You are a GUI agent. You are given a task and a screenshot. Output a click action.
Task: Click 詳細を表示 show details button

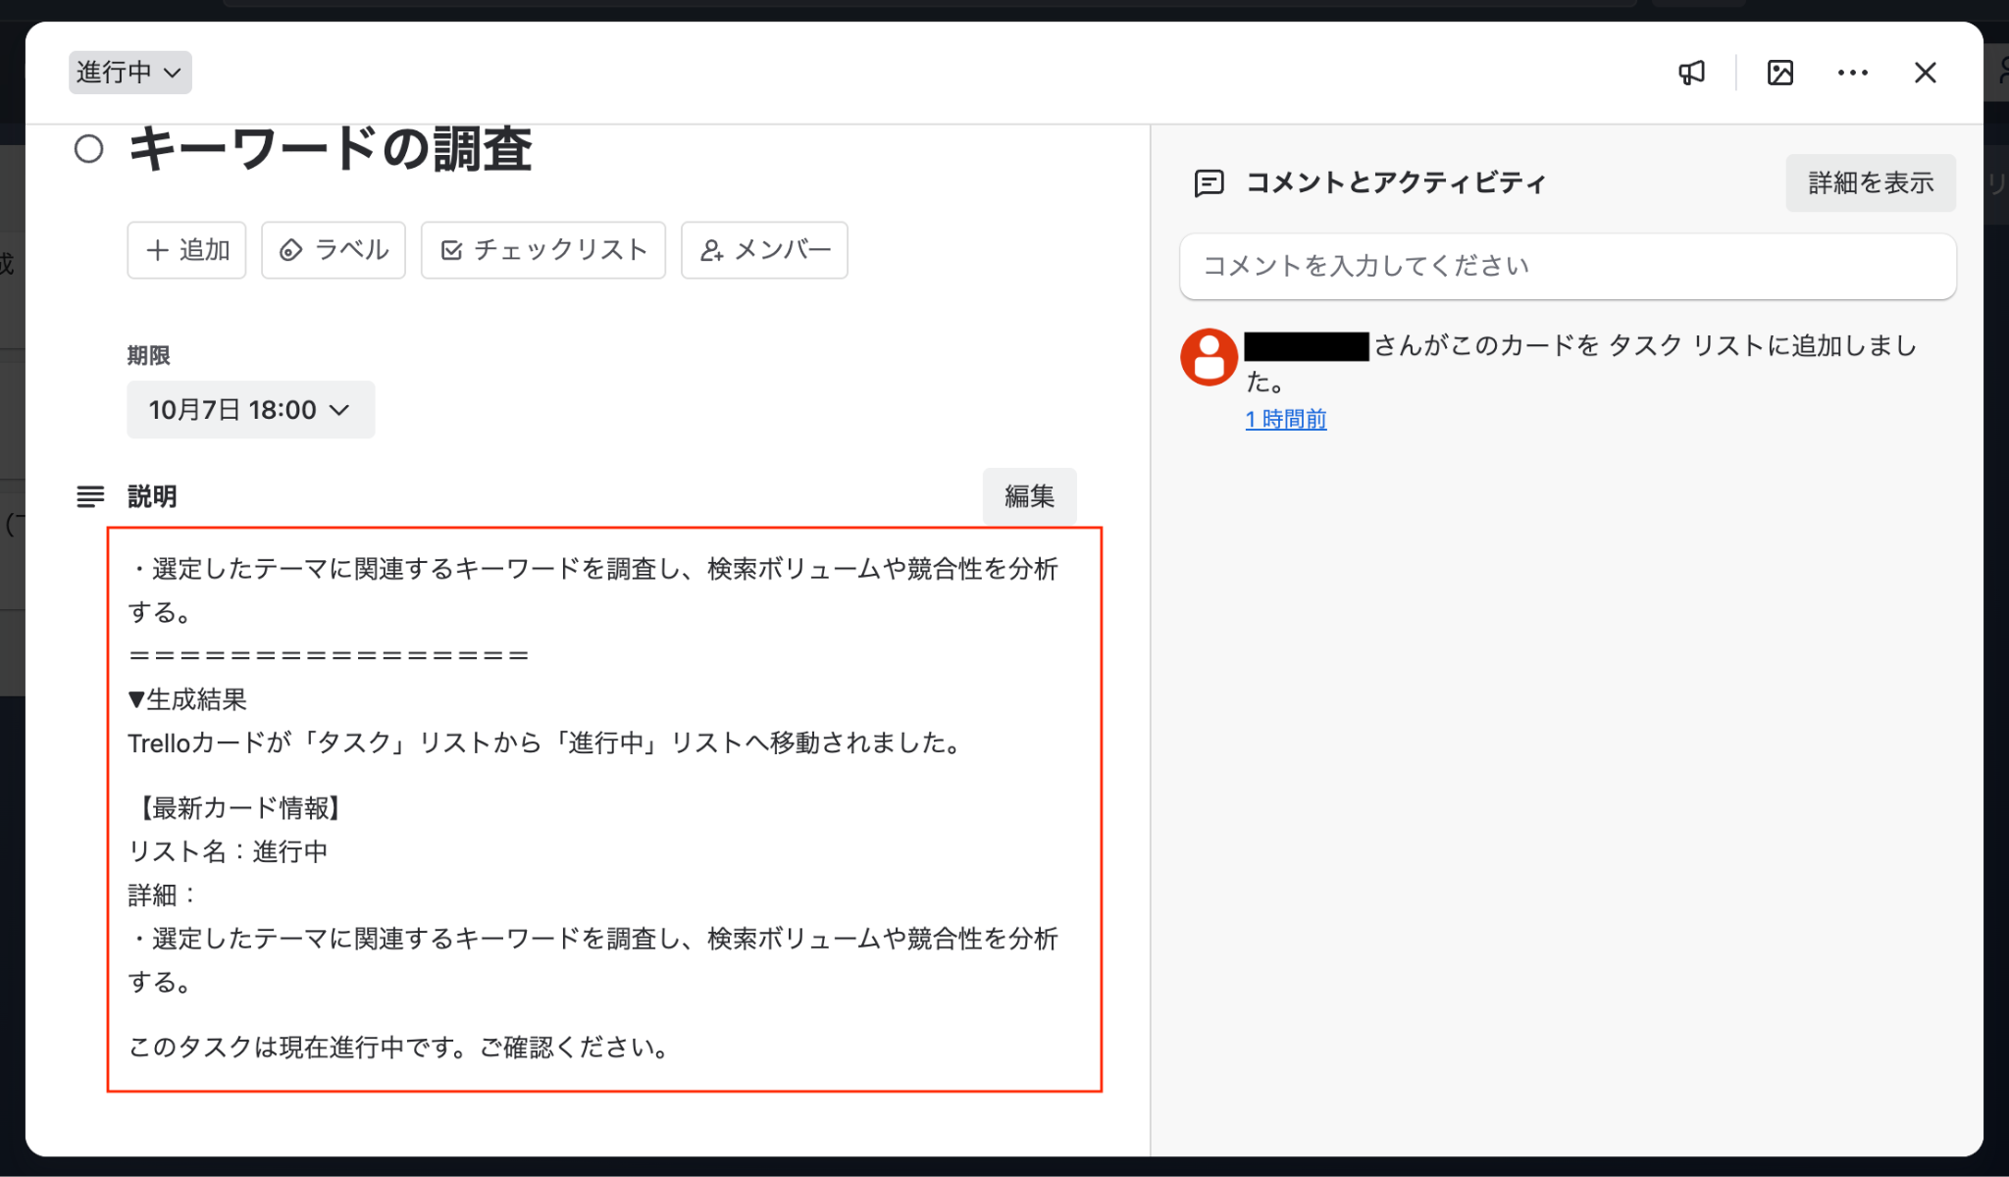(x=1870, y=183)
